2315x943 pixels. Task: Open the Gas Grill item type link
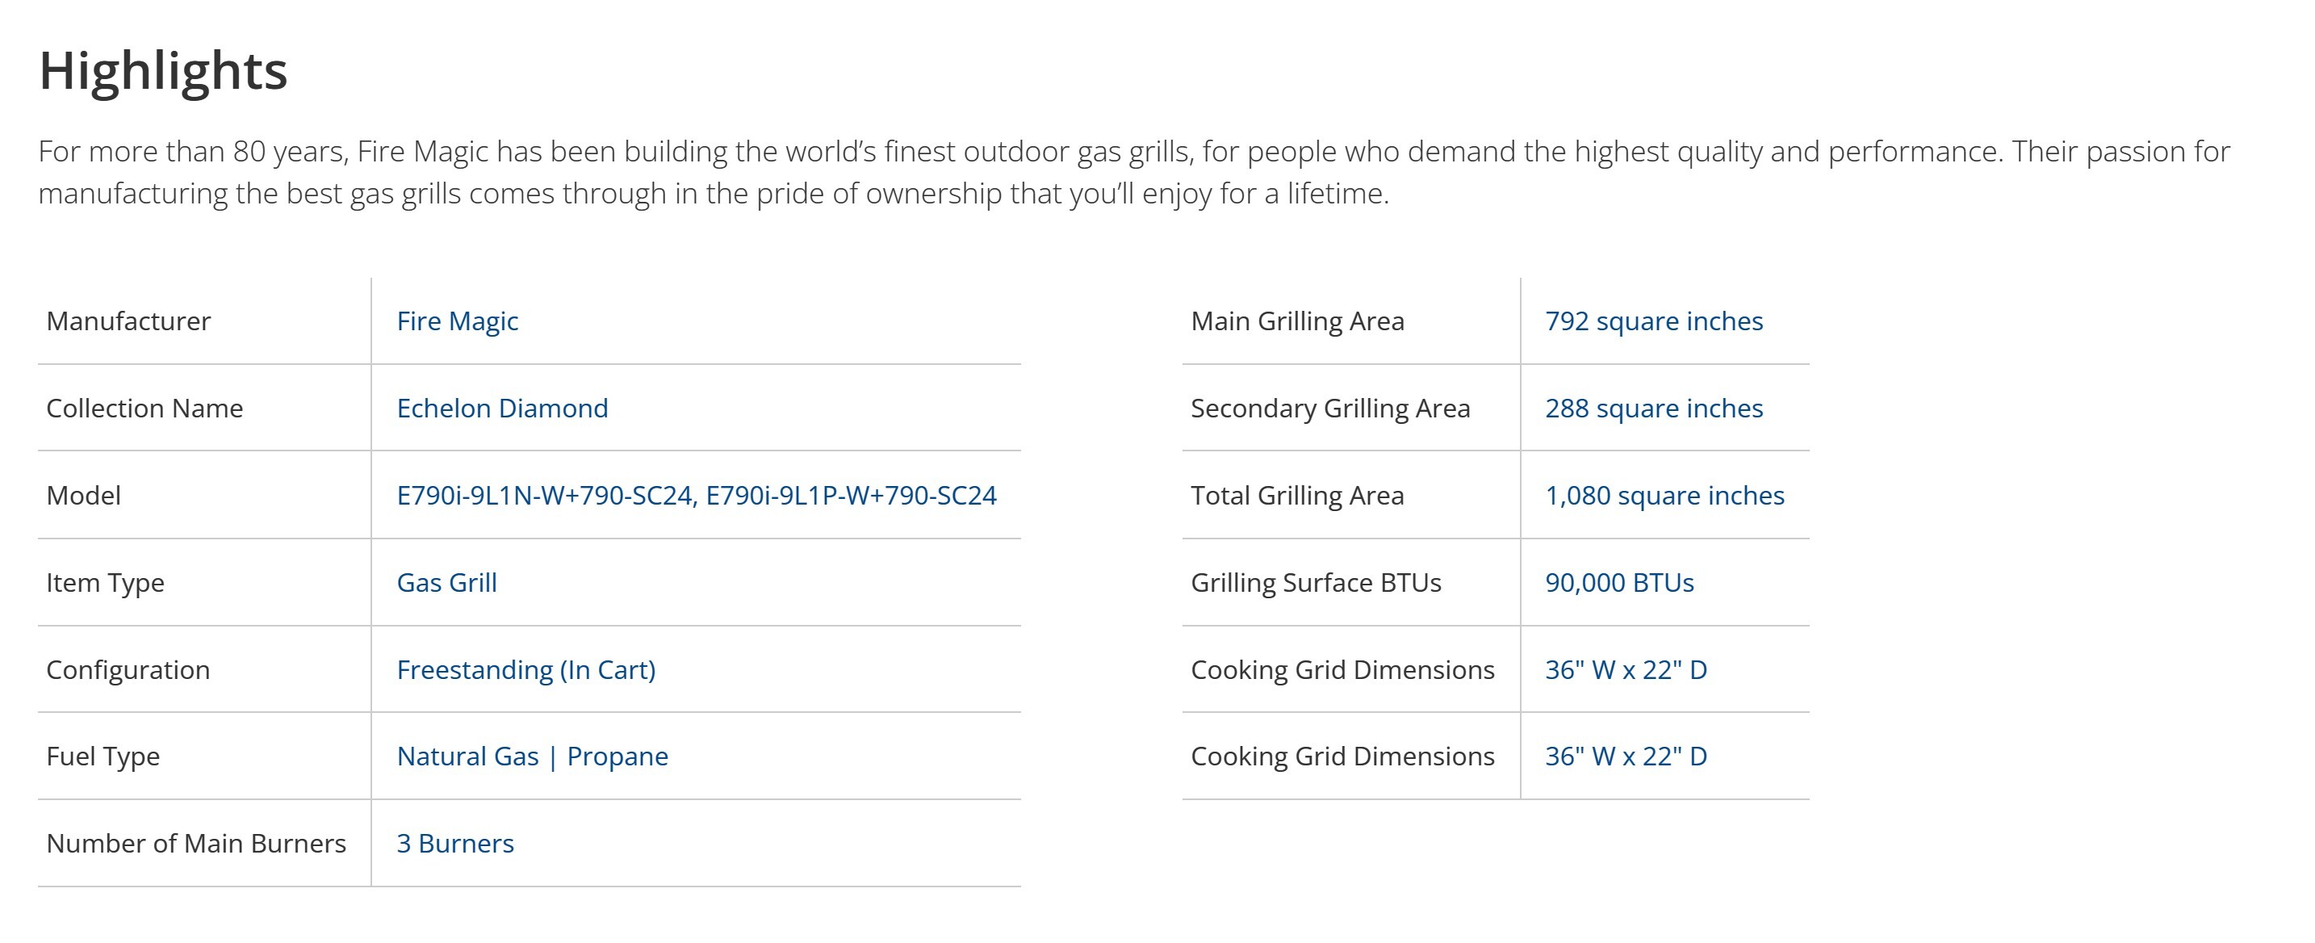point(446,583)
